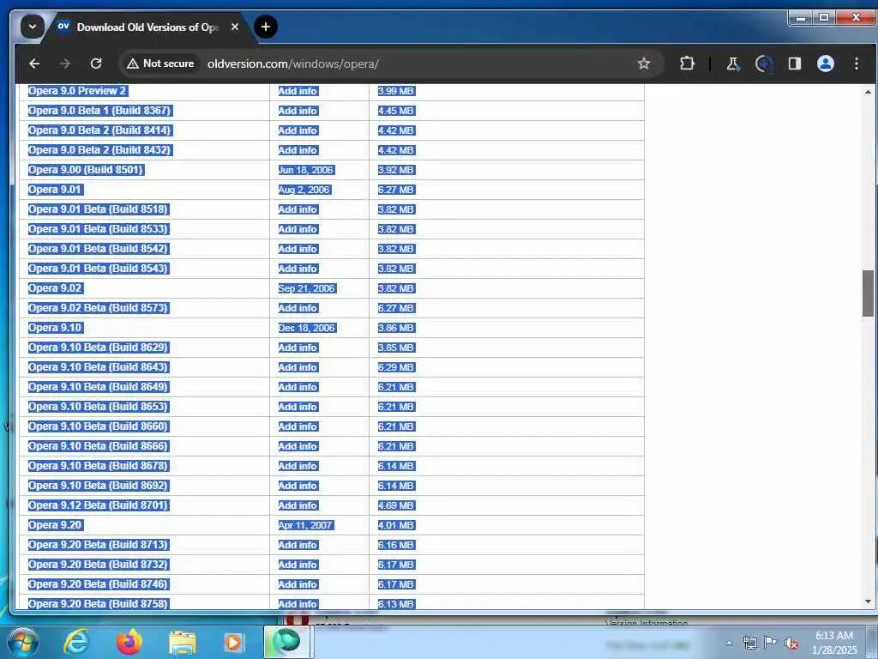Open the profile avatar menu
The image size is (878, 659).
(x=826, y=63)
